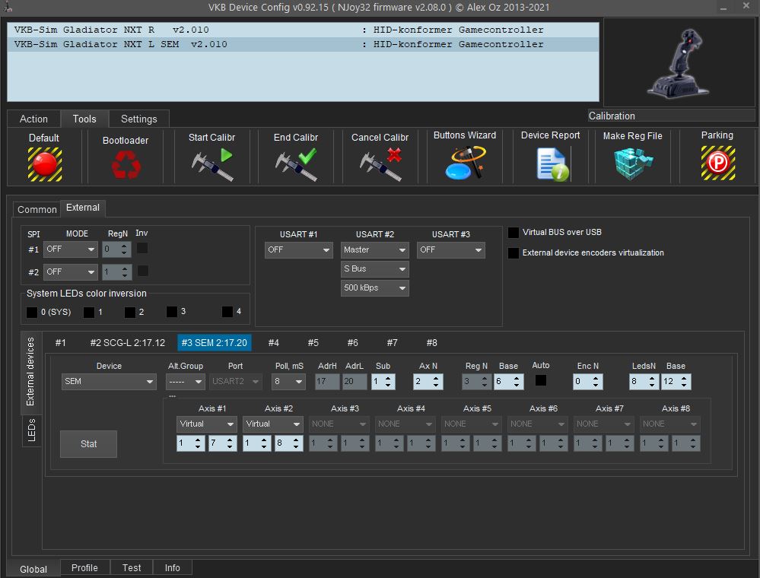The width and height of the screenshot is (760, 578).
Task: Select the #2 SCG-L 2:17.12 device tab
Action: point(127,343)
